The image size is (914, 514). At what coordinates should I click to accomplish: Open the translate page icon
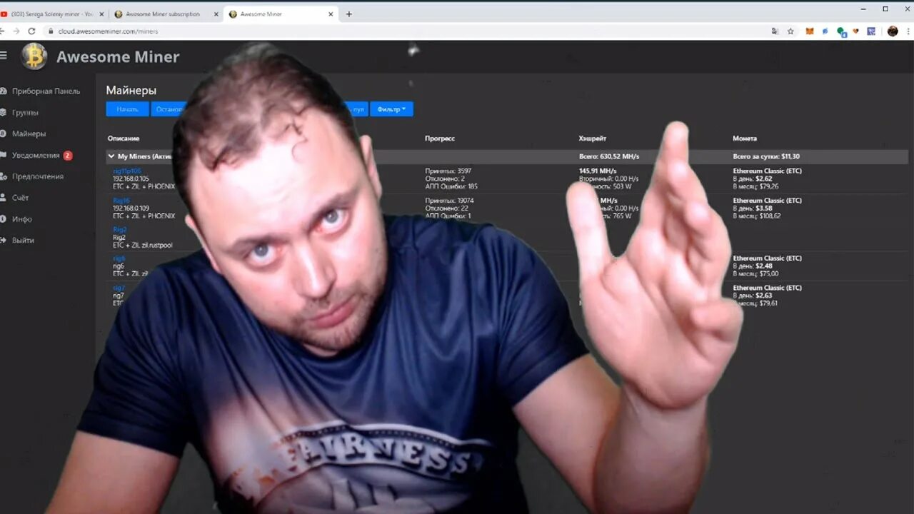click(x=775, y=31)
